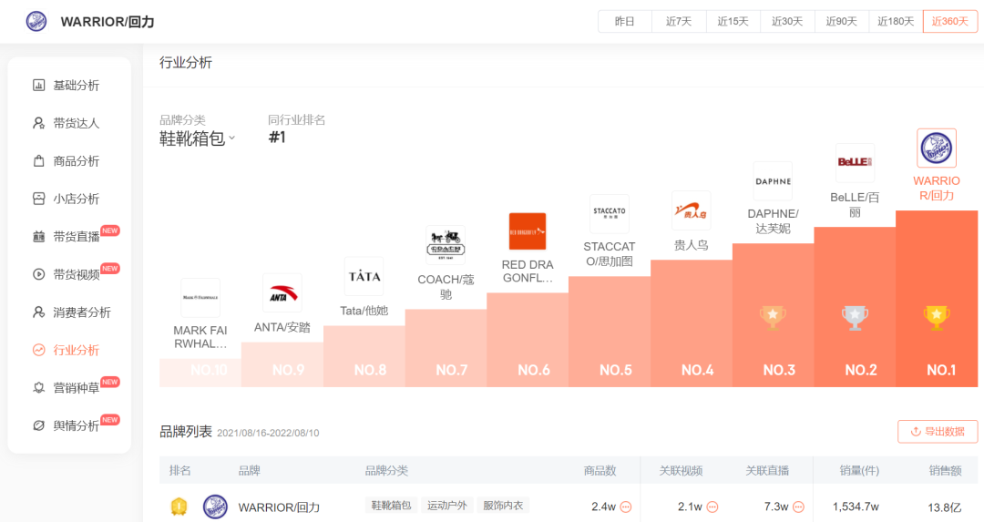The height and width of the screenshot is (522, 984).
Task: Click the info icon beside 2.1w 关联视频
Action: [x=712, y=507]
